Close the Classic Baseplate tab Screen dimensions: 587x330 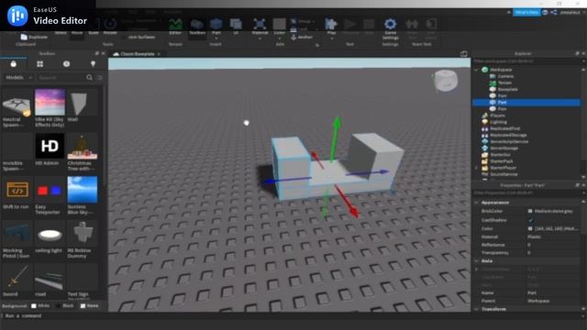tap(159, 54)
